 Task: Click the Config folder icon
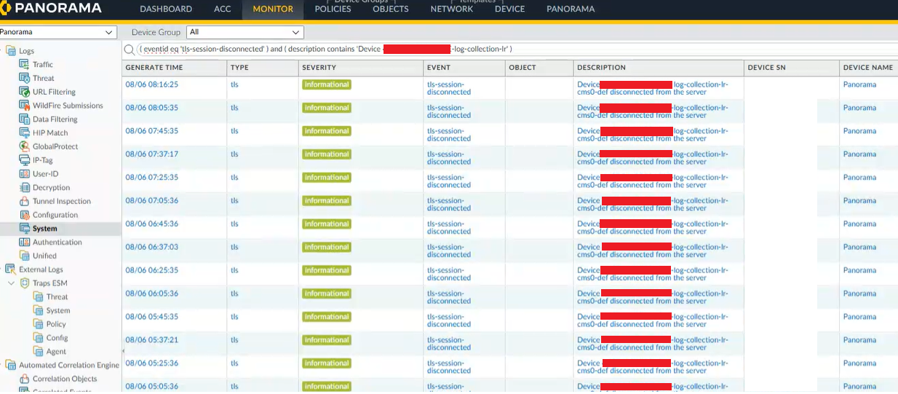pyautogui.click(x=39, y=337)
